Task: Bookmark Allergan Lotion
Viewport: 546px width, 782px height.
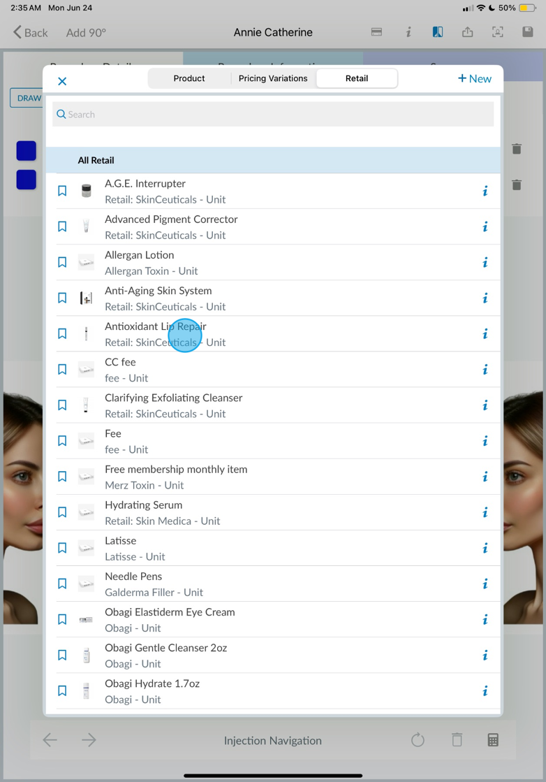Action: [x=62, y=262]
